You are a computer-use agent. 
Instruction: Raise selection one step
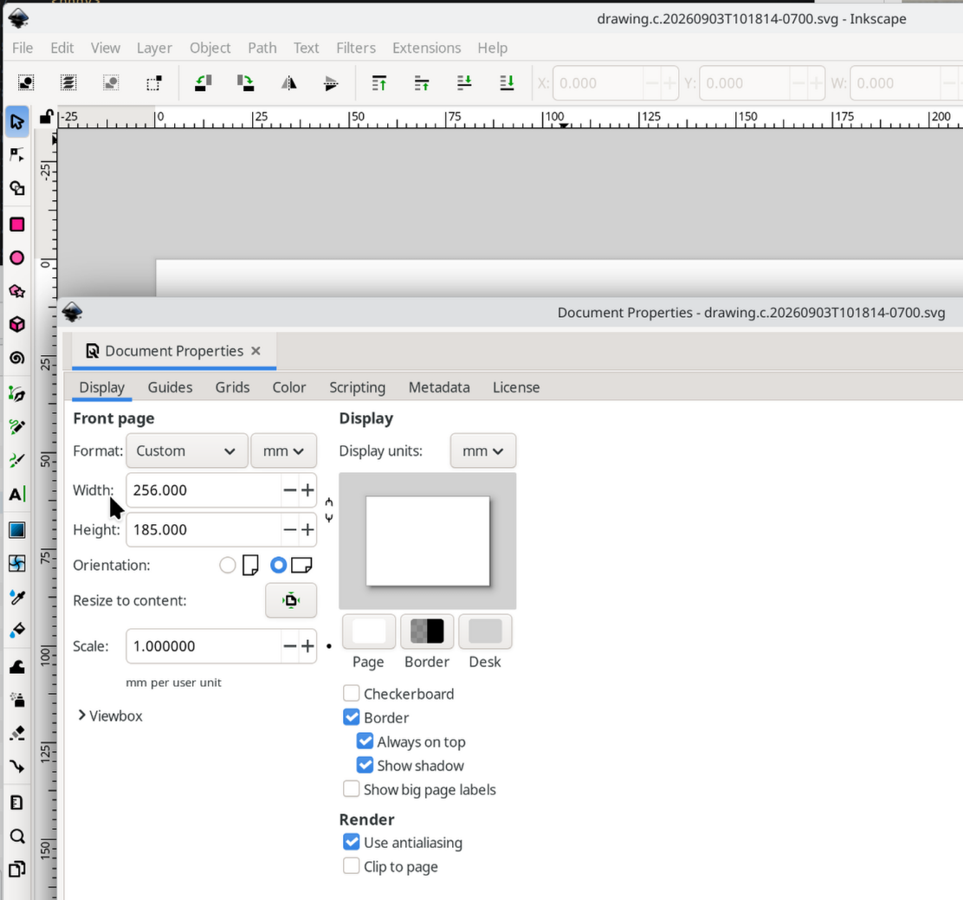(421, 83)
